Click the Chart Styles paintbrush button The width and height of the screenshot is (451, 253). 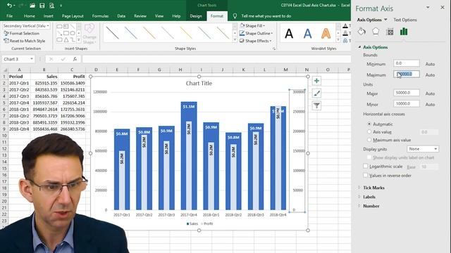click(316, 93)
